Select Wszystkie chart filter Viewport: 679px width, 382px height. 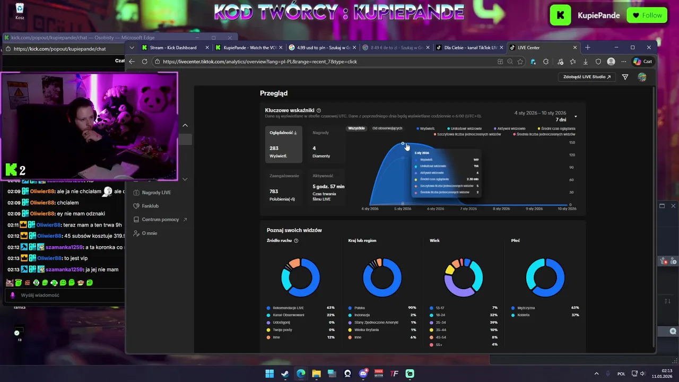pyautogui.click(x=356, y=128)
